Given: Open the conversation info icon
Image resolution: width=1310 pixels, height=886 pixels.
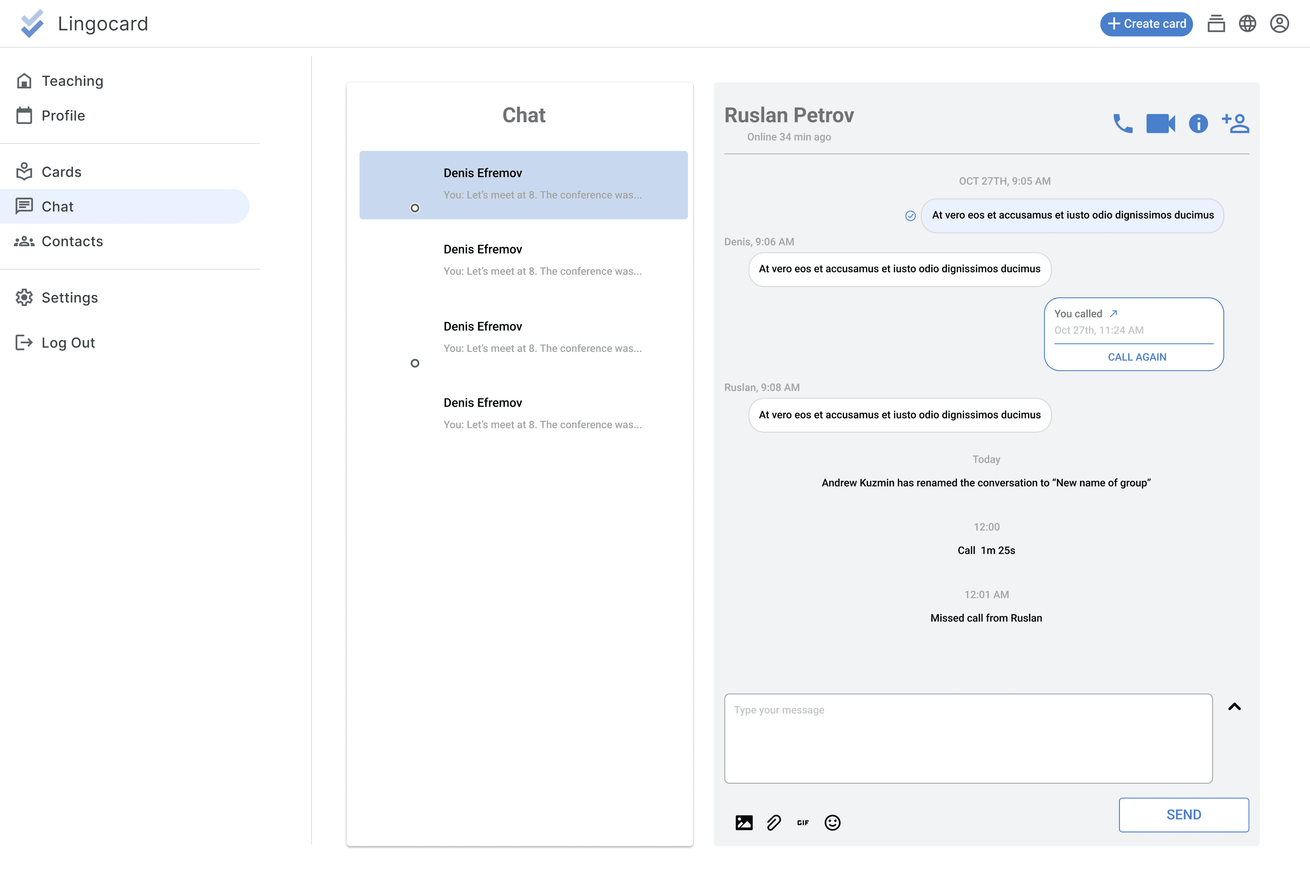Looking at the screenshot, I should coord(1198,123).
